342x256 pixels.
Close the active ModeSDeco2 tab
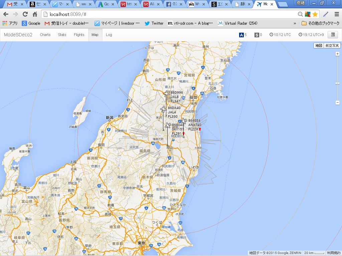click(x=272, y=4)
